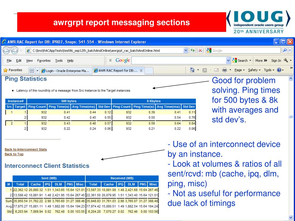Click the vertical scrollbar down arrow
The image size is (295, 221).
click(291, 218)
